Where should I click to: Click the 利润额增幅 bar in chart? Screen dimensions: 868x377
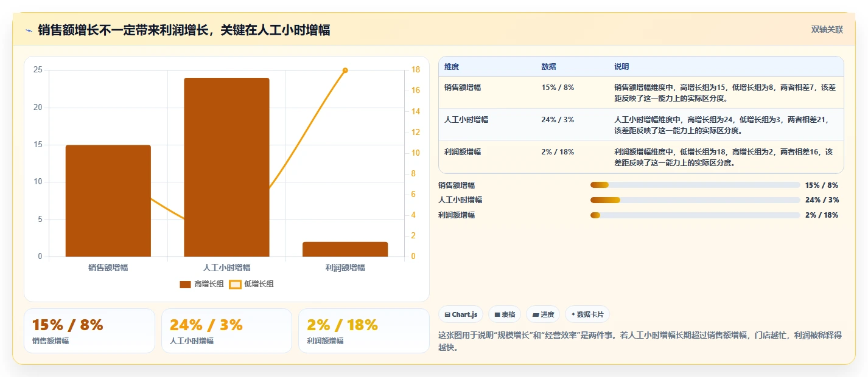pos(345,249)
